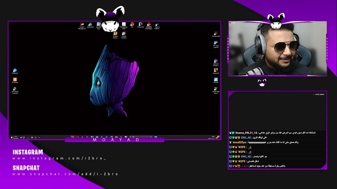This screenshot has width=337, height=189.
Task: Click the microphone icon in system tray
Action: [36, 138]
